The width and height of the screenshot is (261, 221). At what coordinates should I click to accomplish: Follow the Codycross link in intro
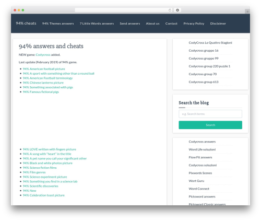point(43,55)
